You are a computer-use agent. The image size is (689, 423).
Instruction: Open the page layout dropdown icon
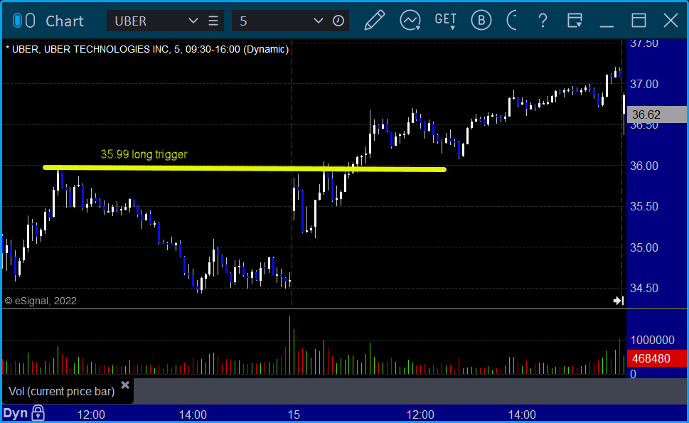click(575, 21)
